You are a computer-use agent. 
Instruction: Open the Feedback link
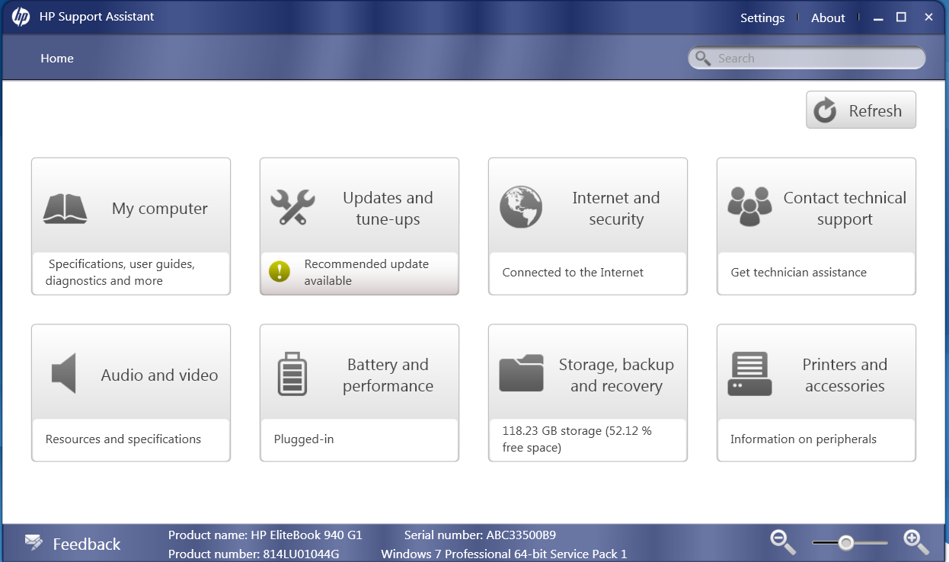tap(87, 544)
